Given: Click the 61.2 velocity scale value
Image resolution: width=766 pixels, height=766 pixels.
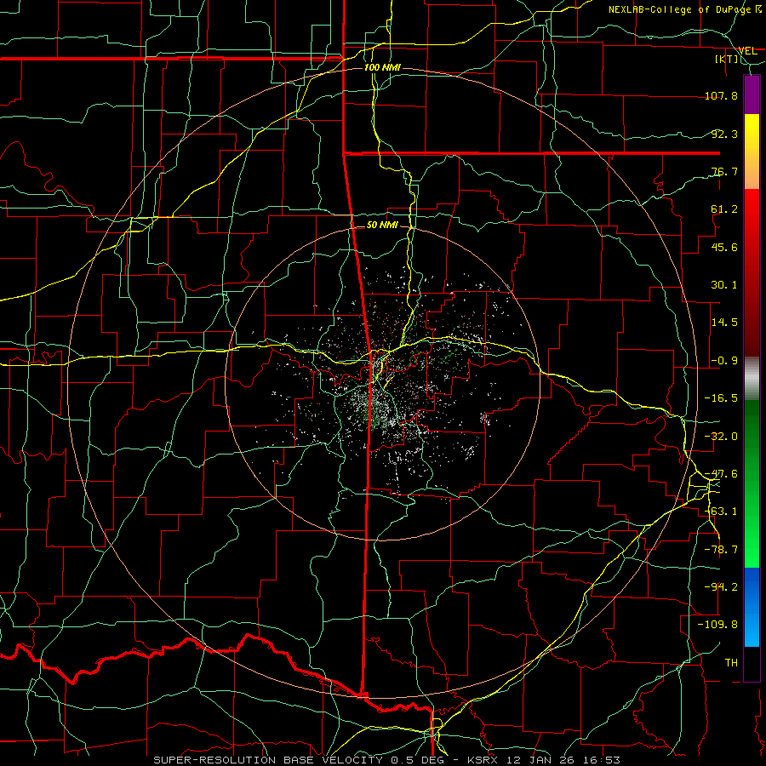Looking at the screenshot, I should point(724,209).
